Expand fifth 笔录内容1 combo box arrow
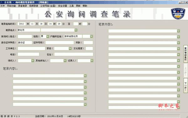Screen dimensions: 188x118 (x=85, y=99)
